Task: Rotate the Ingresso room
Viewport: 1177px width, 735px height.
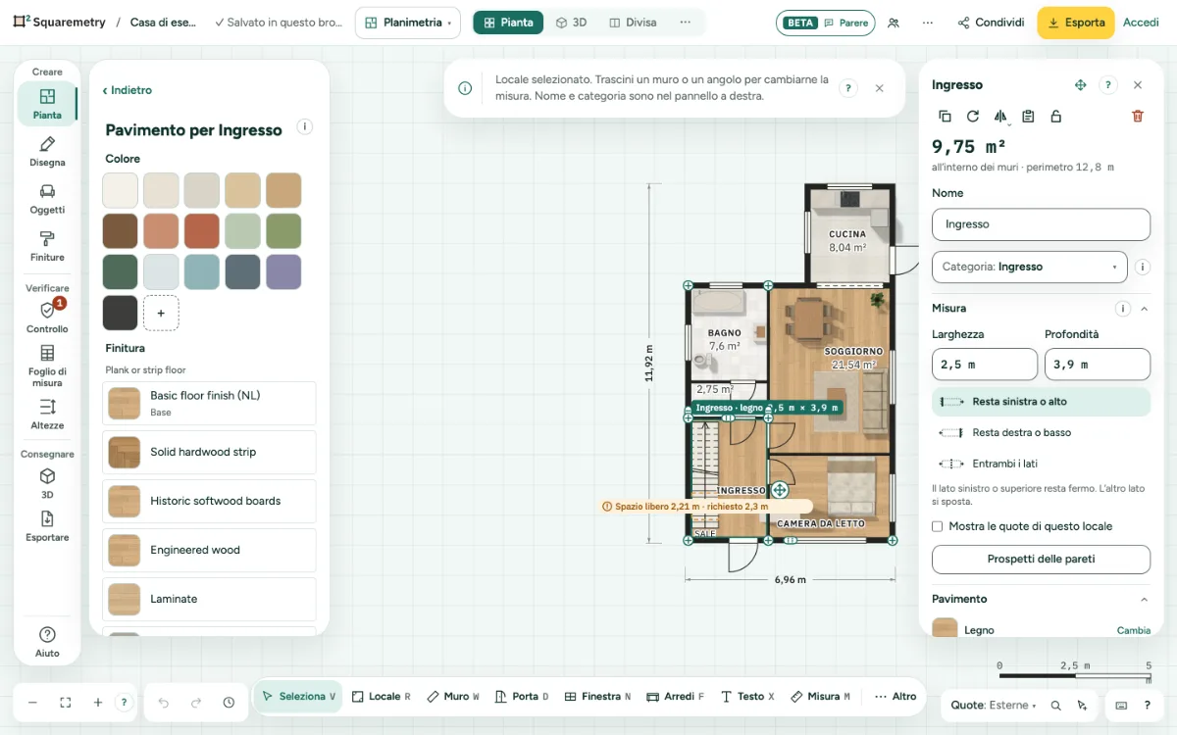Action: (x=972, y=116)
